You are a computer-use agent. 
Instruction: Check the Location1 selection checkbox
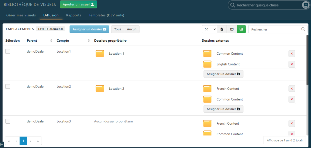(8, 51)
